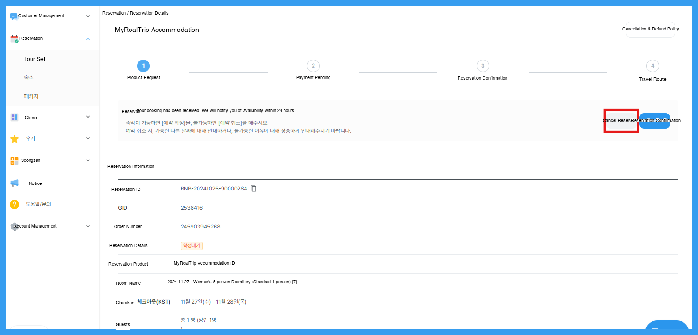698x335 pixels.
Task: Click the Seongsan calculator icon
Action: coord(15,160)
